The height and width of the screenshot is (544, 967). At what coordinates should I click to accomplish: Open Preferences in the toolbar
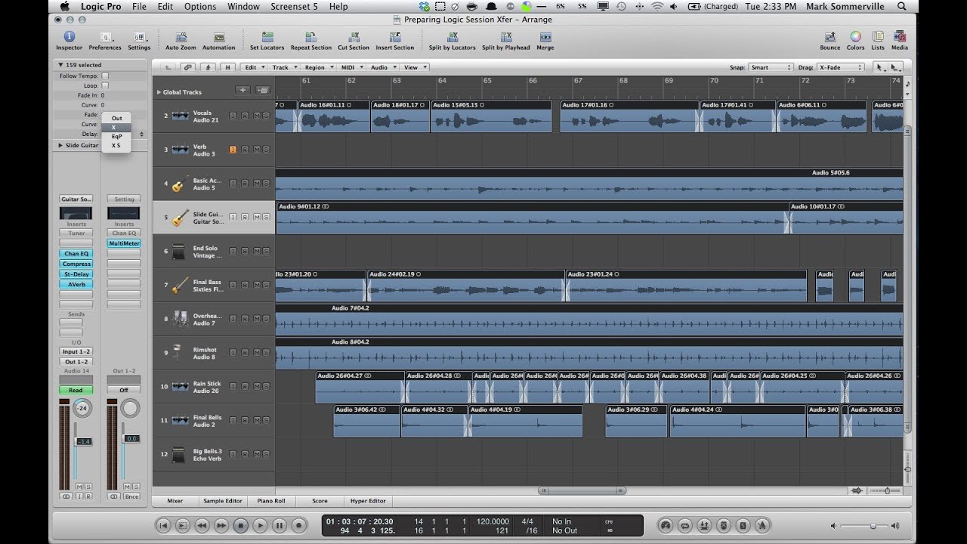click(105, 37)
